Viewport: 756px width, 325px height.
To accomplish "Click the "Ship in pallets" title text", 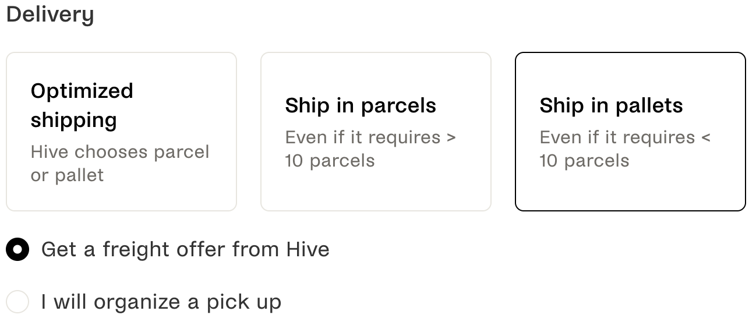I will click(611, 105).
